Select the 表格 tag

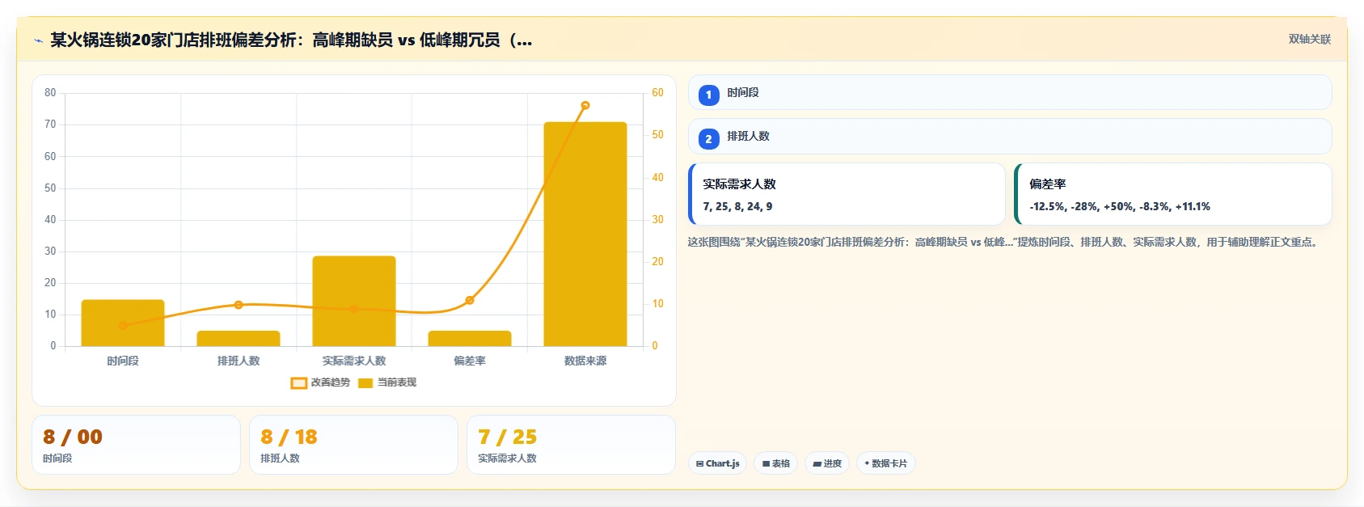pyautogui.click(x=776, y=463)
